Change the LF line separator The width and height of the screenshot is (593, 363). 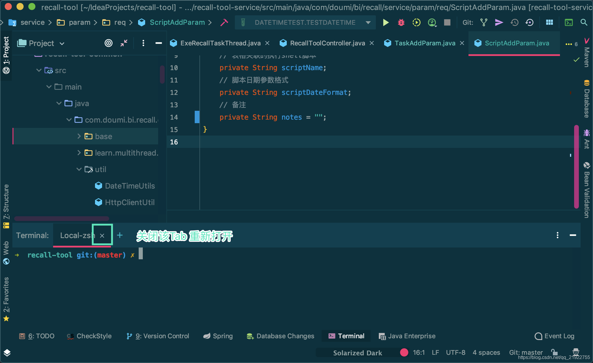click(435, 353)
